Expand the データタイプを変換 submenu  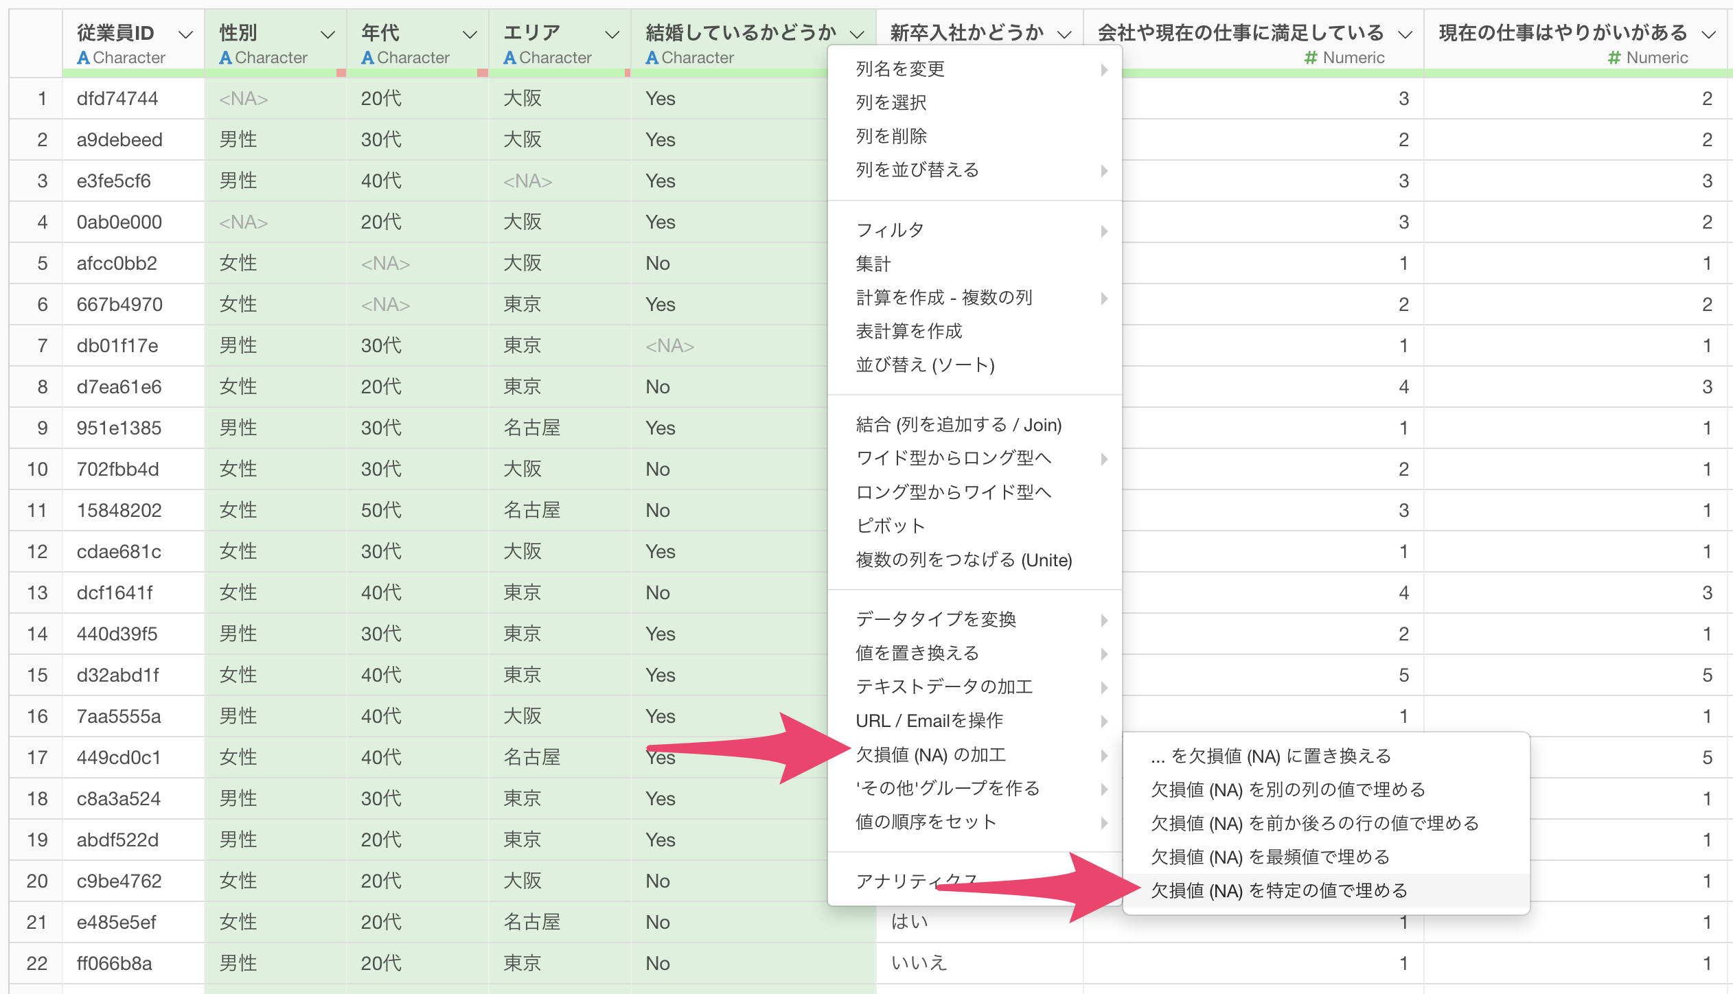coord(935,619)
